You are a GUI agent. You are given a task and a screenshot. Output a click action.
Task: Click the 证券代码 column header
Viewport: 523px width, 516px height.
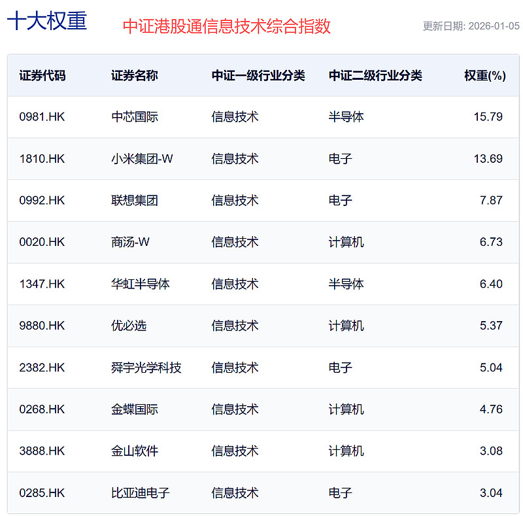click(42, 76)
